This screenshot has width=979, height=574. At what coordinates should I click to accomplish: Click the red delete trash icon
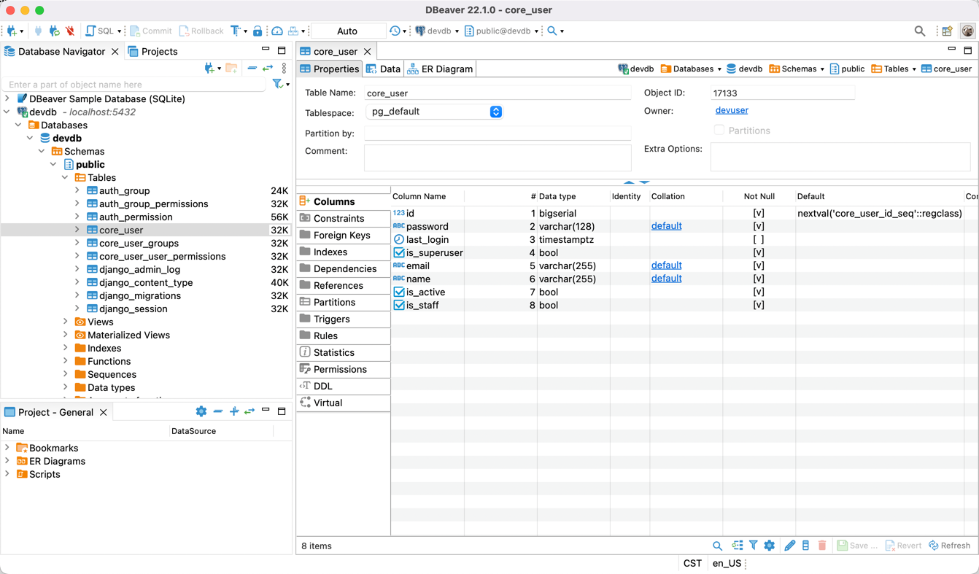pos(822,546)
